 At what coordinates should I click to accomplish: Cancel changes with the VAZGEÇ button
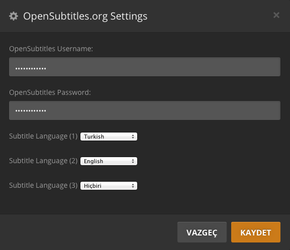(202, 232)
